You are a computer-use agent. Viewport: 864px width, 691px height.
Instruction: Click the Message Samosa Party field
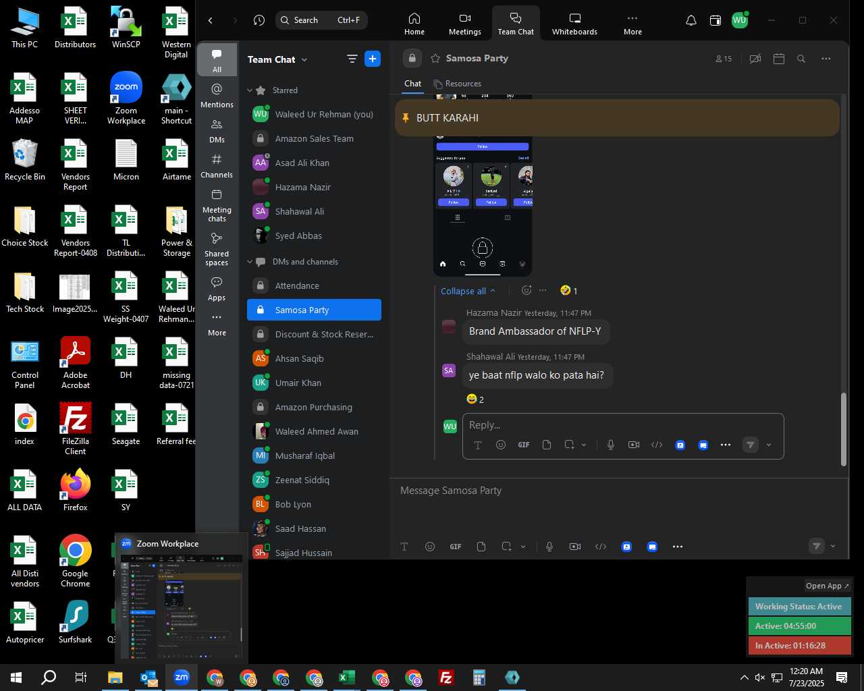(619, 491)
